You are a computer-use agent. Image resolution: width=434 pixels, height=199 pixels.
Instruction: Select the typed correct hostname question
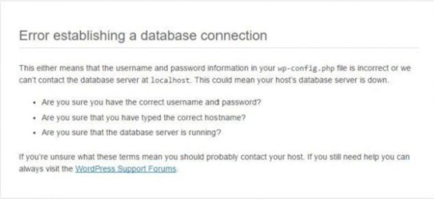[143, 118]
